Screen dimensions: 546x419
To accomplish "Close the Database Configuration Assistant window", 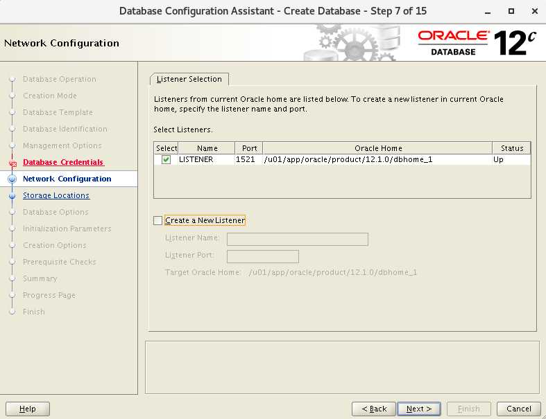I will 535,11.
